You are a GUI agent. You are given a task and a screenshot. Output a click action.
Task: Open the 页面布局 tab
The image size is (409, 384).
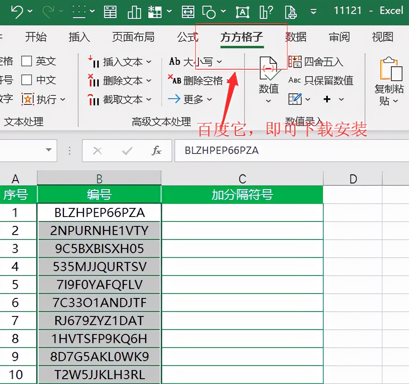[x=133, y=37]
